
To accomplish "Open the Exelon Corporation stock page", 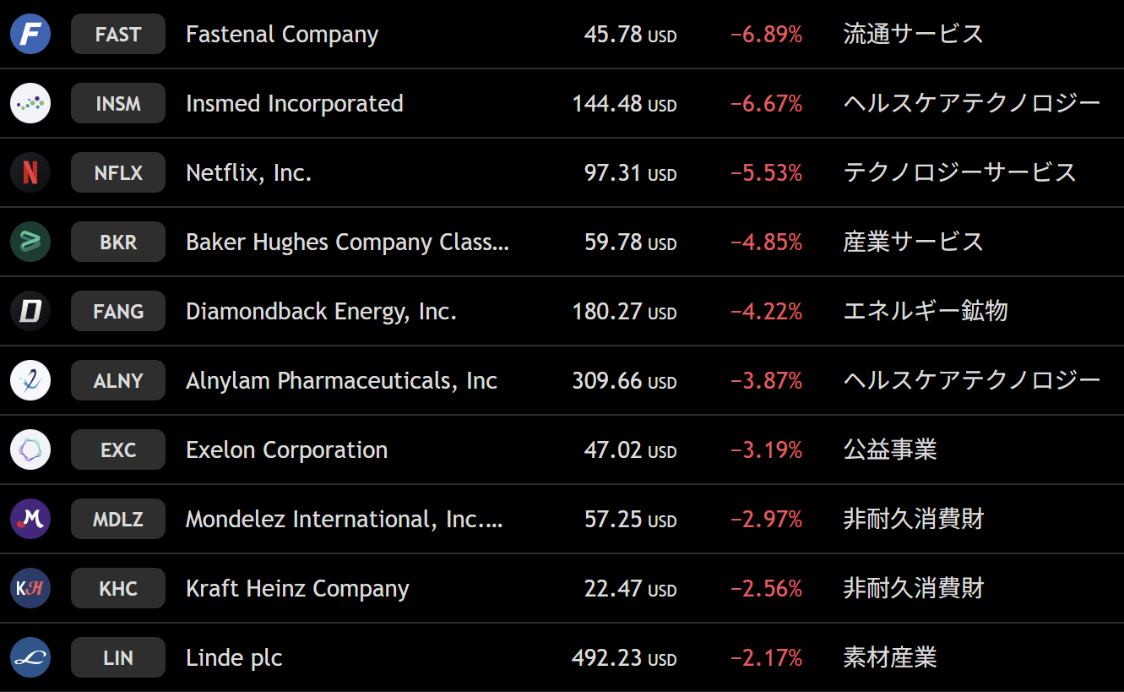I will (286, 450).
